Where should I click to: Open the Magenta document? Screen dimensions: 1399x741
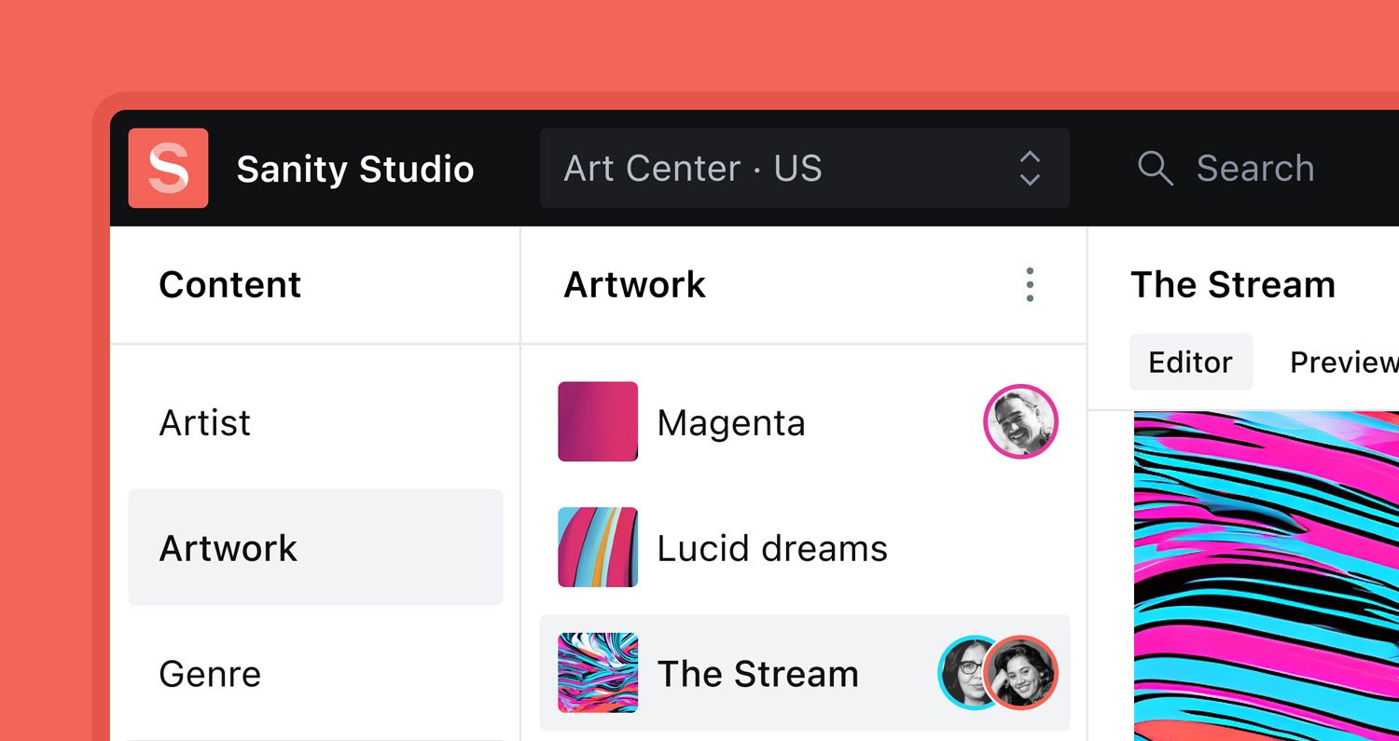point(805,422)
